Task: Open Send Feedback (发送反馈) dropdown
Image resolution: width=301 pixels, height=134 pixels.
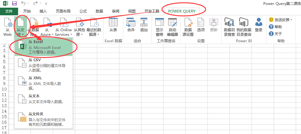Action: [281, 20]
